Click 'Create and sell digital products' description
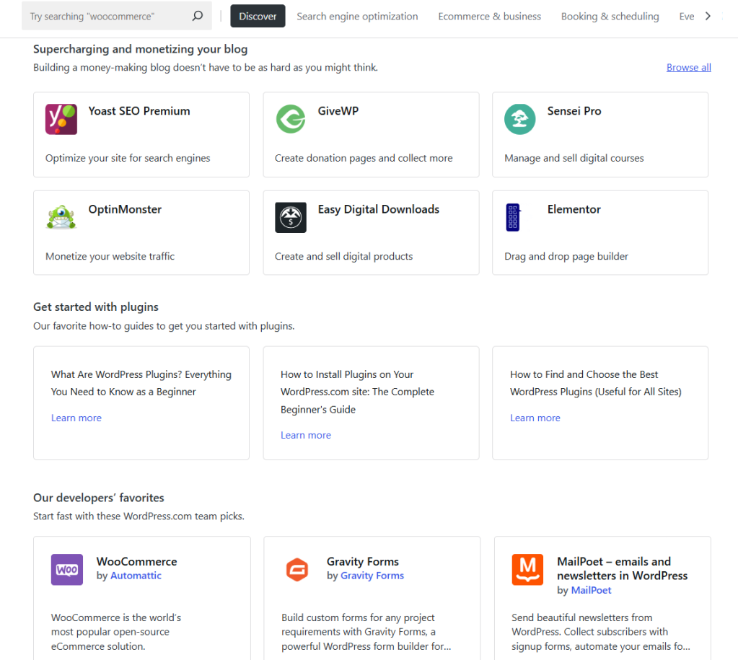Screen dimensions: 738x660 343,257
